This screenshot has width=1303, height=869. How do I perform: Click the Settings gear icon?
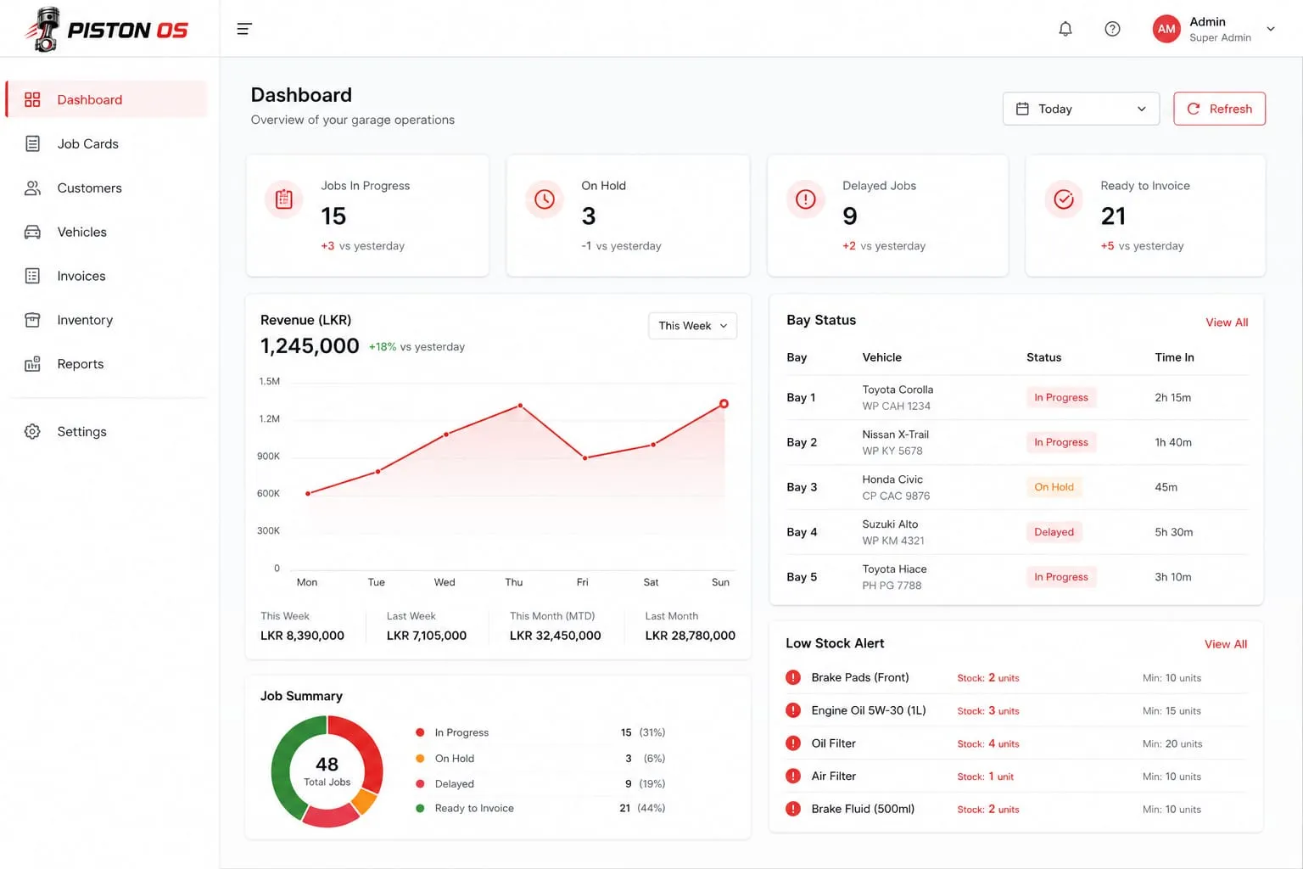tap(32, 431)
